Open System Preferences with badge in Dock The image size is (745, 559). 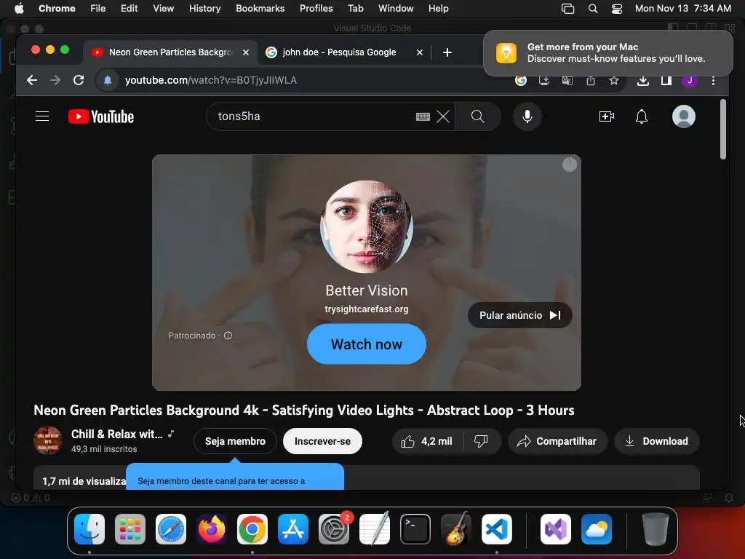tap(334, 529)
